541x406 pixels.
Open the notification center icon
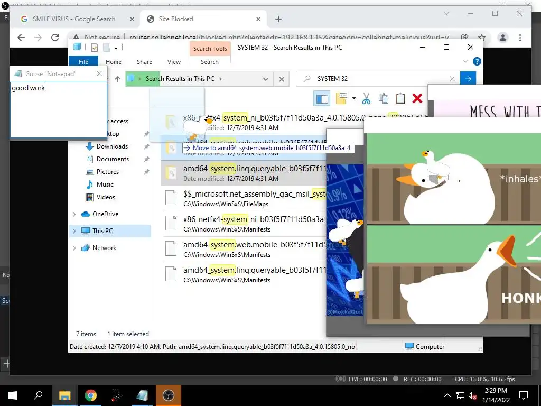tap(524, 395)
